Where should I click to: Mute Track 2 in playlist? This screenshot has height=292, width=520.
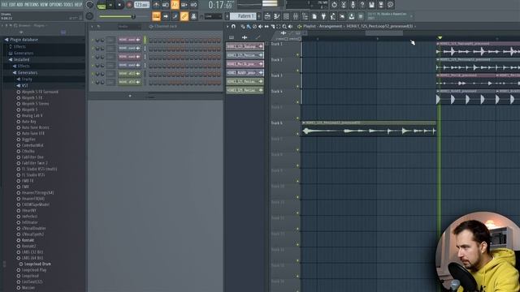pyautogui.click(x=297, y=71)
